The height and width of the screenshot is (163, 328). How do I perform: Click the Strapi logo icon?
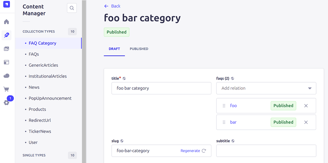6,4
